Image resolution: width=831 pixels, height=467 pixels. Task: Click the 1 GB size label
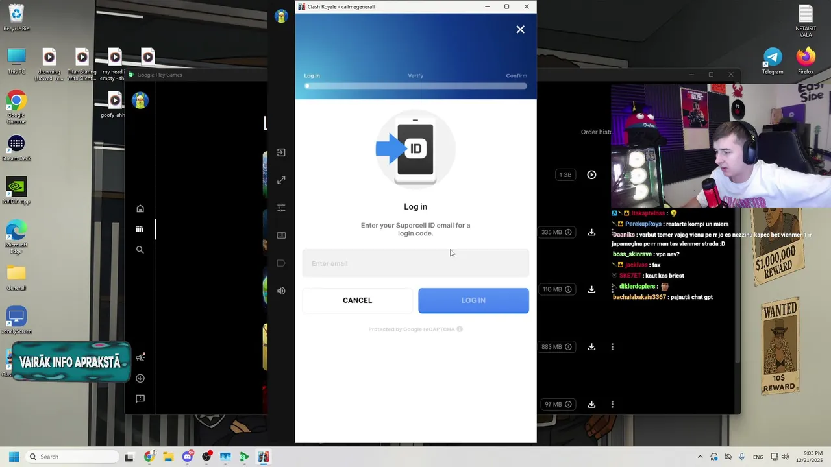[x=565, y=174]
